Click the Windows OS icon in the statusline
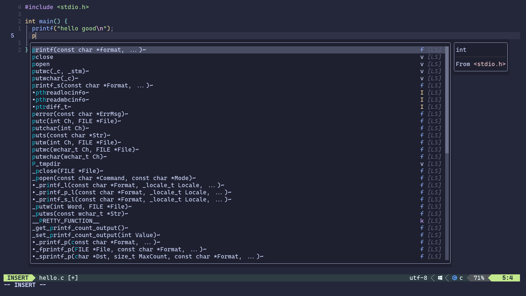Screen dimensions: 526x296 click(440, 278)
